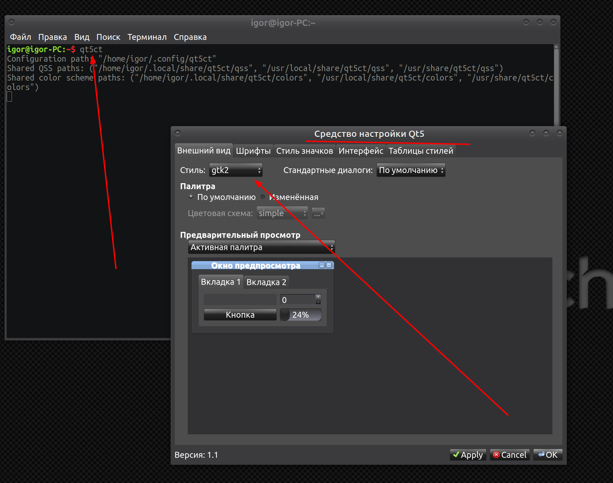613x483 pixels.
Task: Open the terminal window menu icon
Action: (12, 22)
